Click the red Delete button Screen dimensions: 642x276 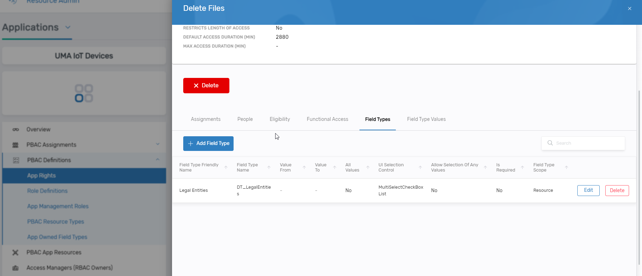[206, 86]
